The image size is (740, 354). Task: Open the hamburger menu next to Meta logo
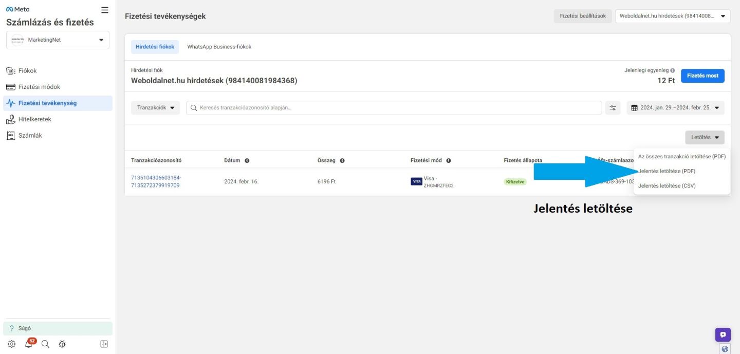click(105, 10)
